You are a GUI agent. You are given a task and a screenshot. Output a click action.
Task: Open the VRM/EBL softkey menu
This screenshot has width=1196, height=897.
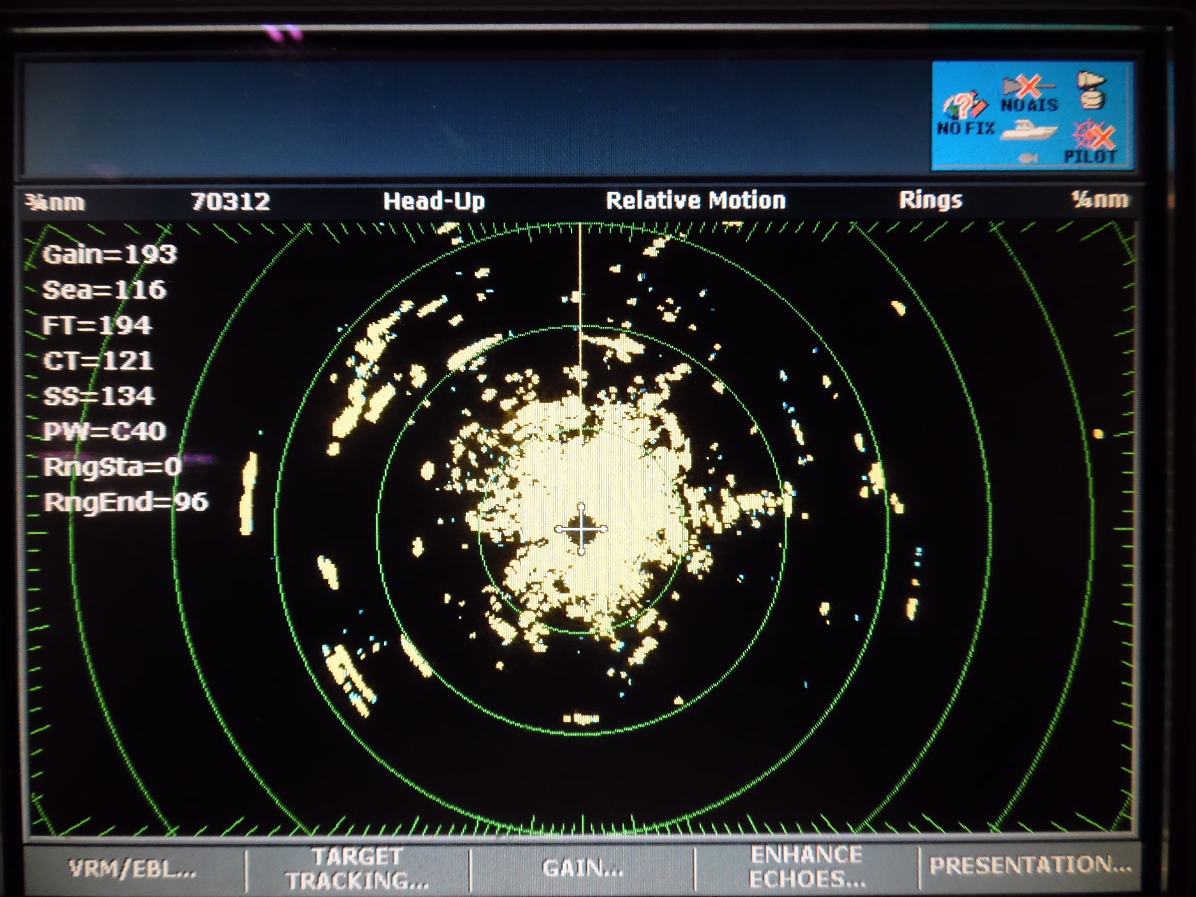133,869
